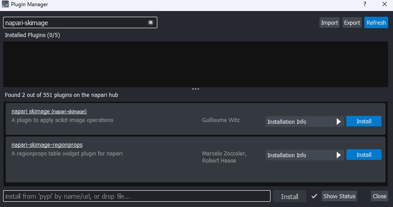Click the checkmark icon beside Show Status
Viewport: 393px width, 207px height.
(314, 196)
